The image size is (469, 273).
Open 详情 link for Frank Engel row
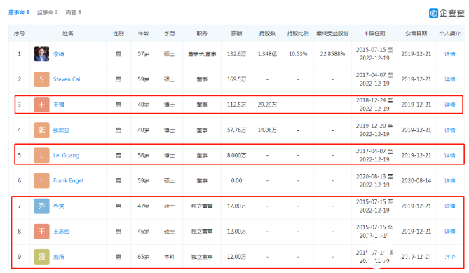click(x=449, y=181)
